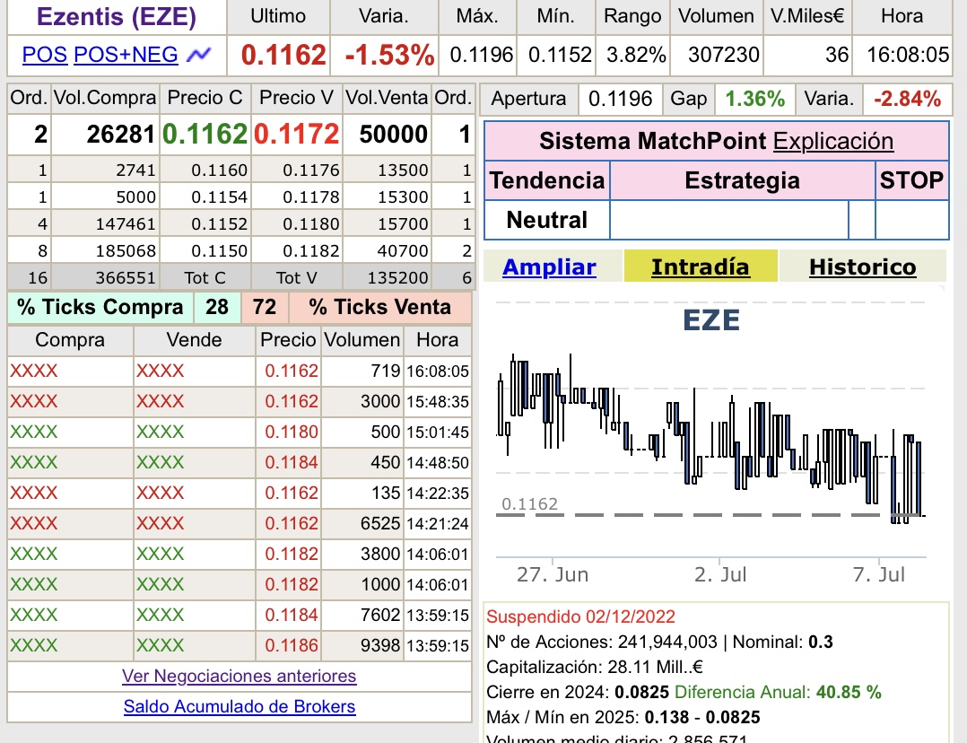Click the ticks venta value 72
Viewport: 967px width, 743px height.
tap(265, 307)
